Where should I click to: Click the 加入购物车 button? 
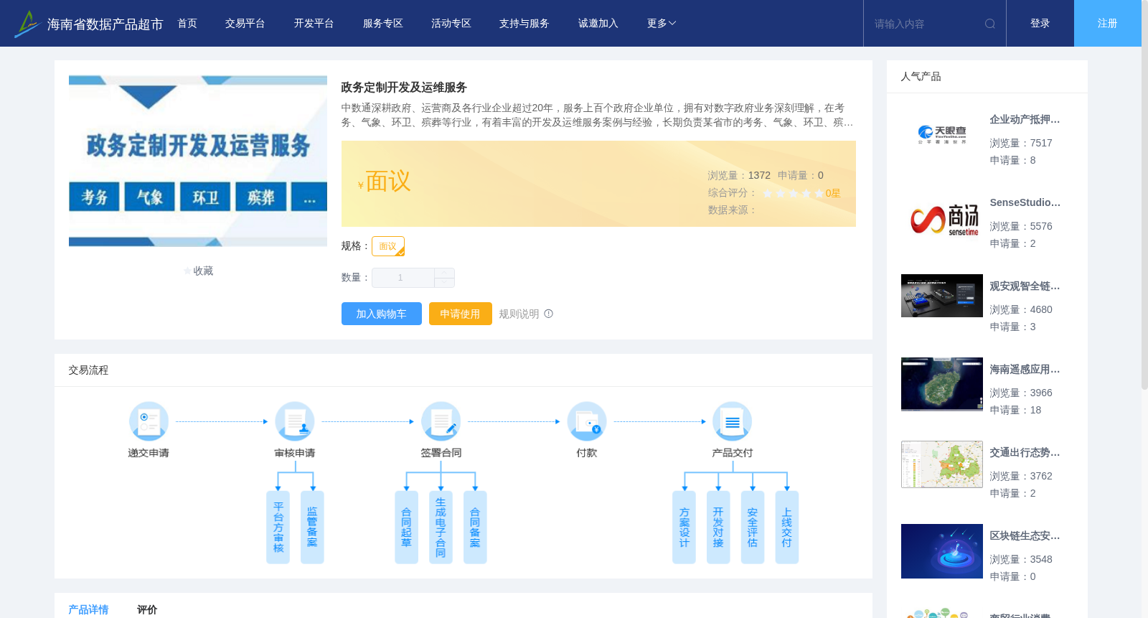[382, 314]
